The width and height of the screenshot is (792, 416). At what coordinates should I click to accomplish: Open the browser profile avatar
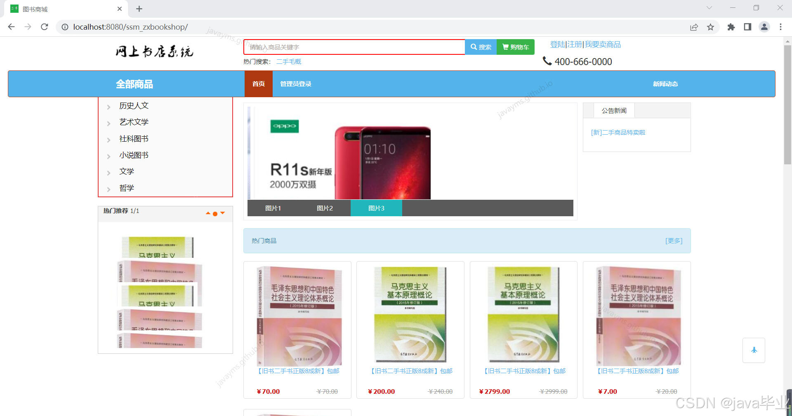point(764,27)
